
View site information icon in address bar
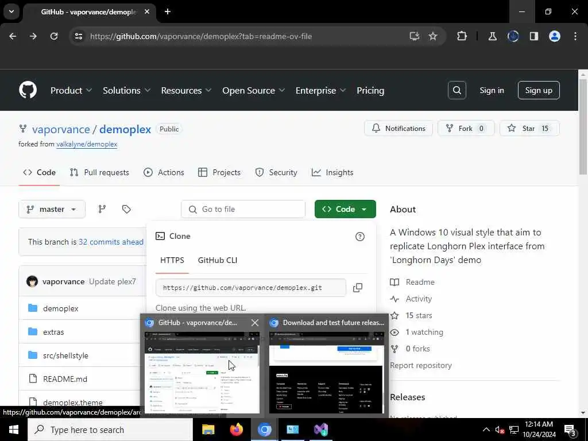(78, 36)
